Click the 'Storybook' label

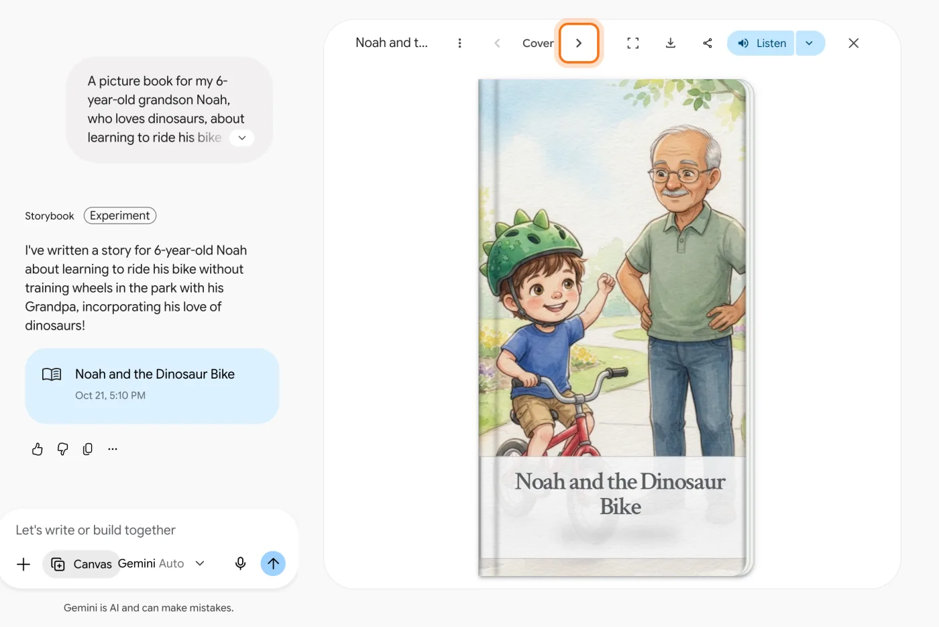[50, 216]
